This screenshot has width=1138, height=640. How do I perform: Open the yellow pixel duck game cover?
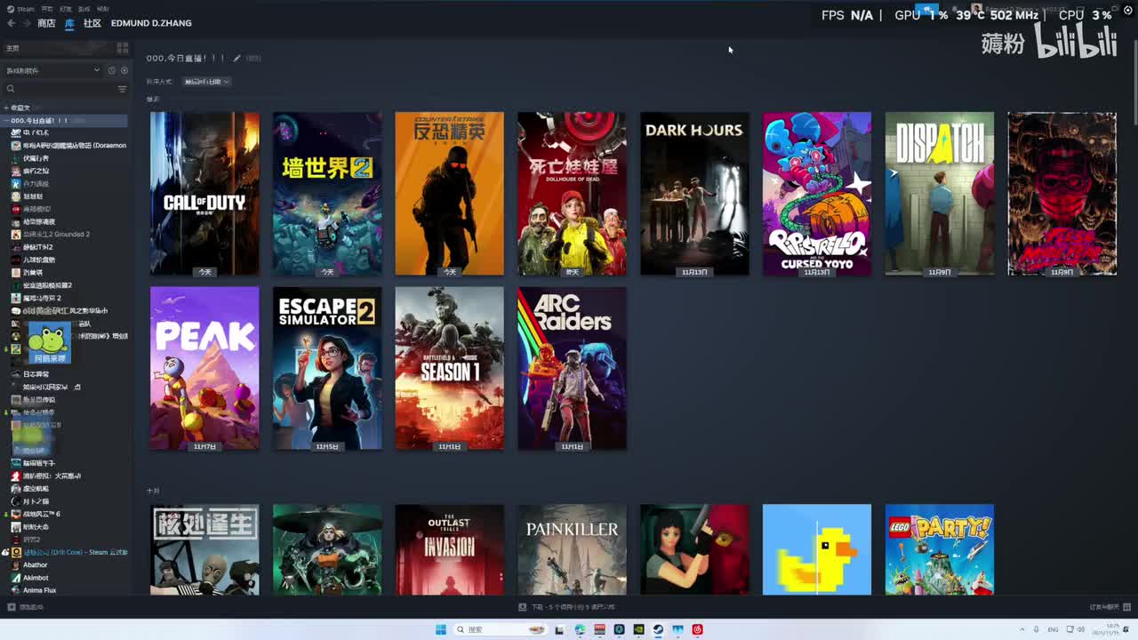(817, 549)
